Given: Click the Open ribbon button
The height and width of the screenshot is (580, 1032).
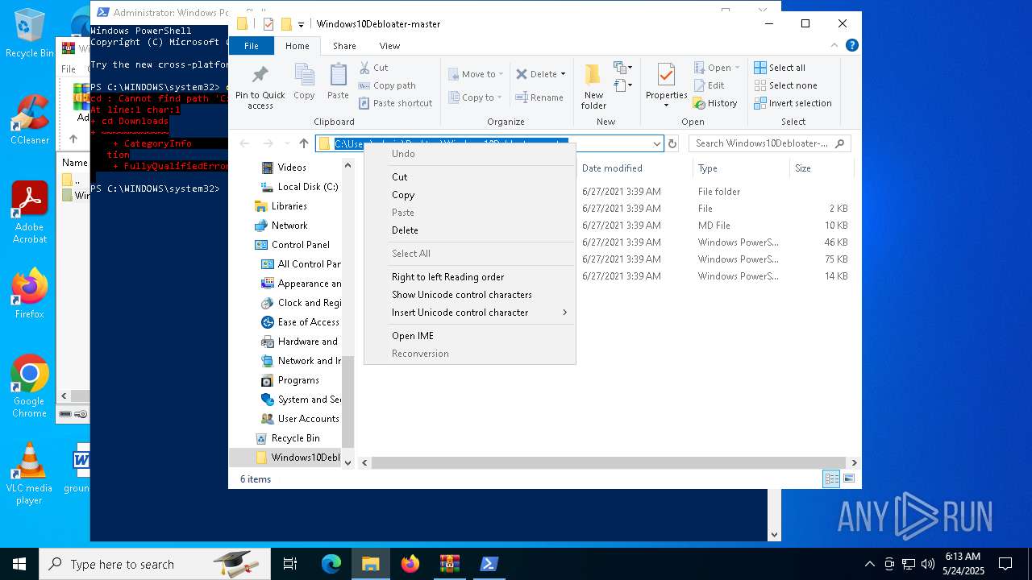Looking at the screenshot, I should point(716,68).
